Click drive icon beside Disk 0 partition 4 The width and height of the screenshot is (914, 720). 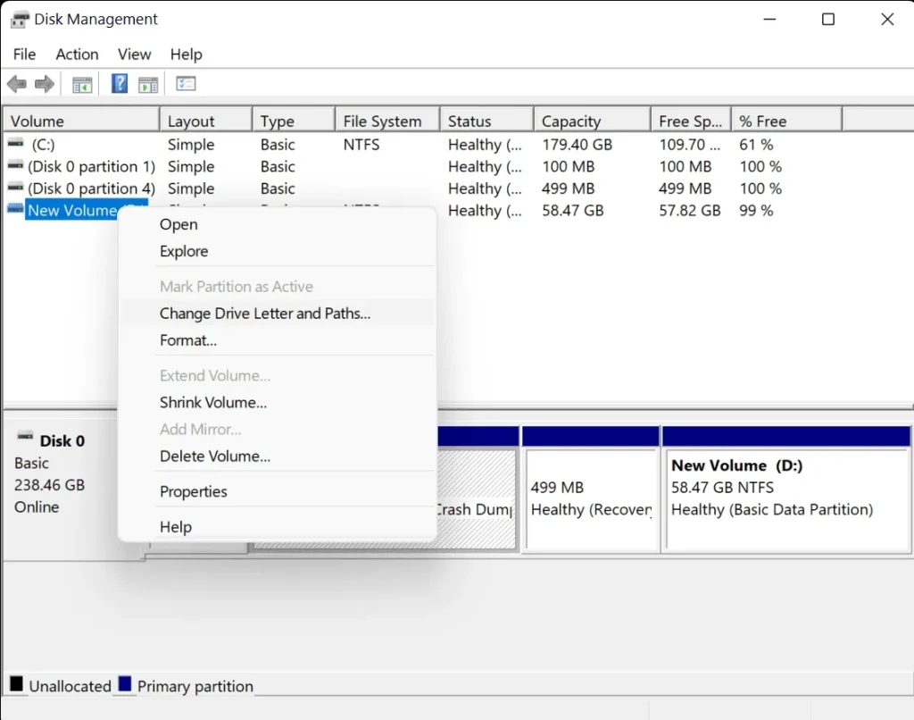(16, 188)
